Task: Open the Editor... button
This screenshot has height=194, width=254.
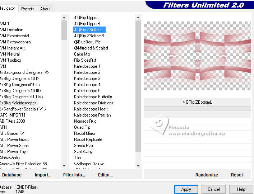Action: tap(105, 175)
